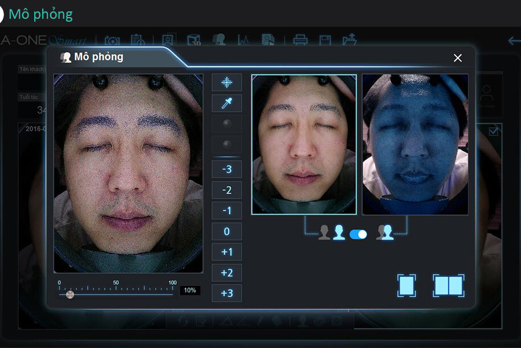The image size is (521, 348).
Task: Tick the checkbox behind dialog's right edge
Action: 493,131
